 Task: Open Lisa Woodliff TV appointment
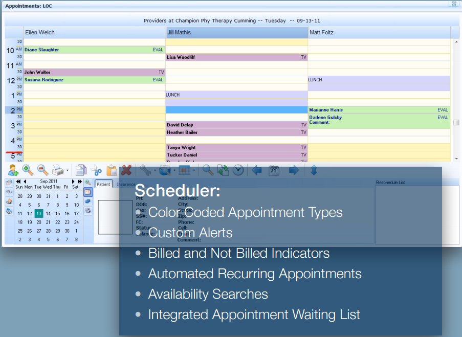236,57
